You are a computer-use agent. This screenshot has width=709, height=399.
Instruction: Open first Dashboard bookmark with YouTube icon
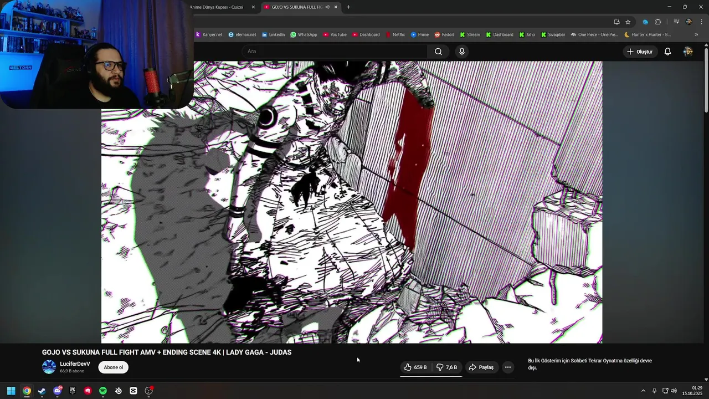point(366,34)
